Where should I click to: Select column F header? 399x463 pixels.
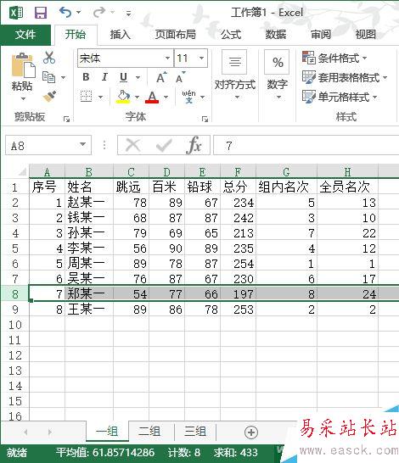click(238, 171)
